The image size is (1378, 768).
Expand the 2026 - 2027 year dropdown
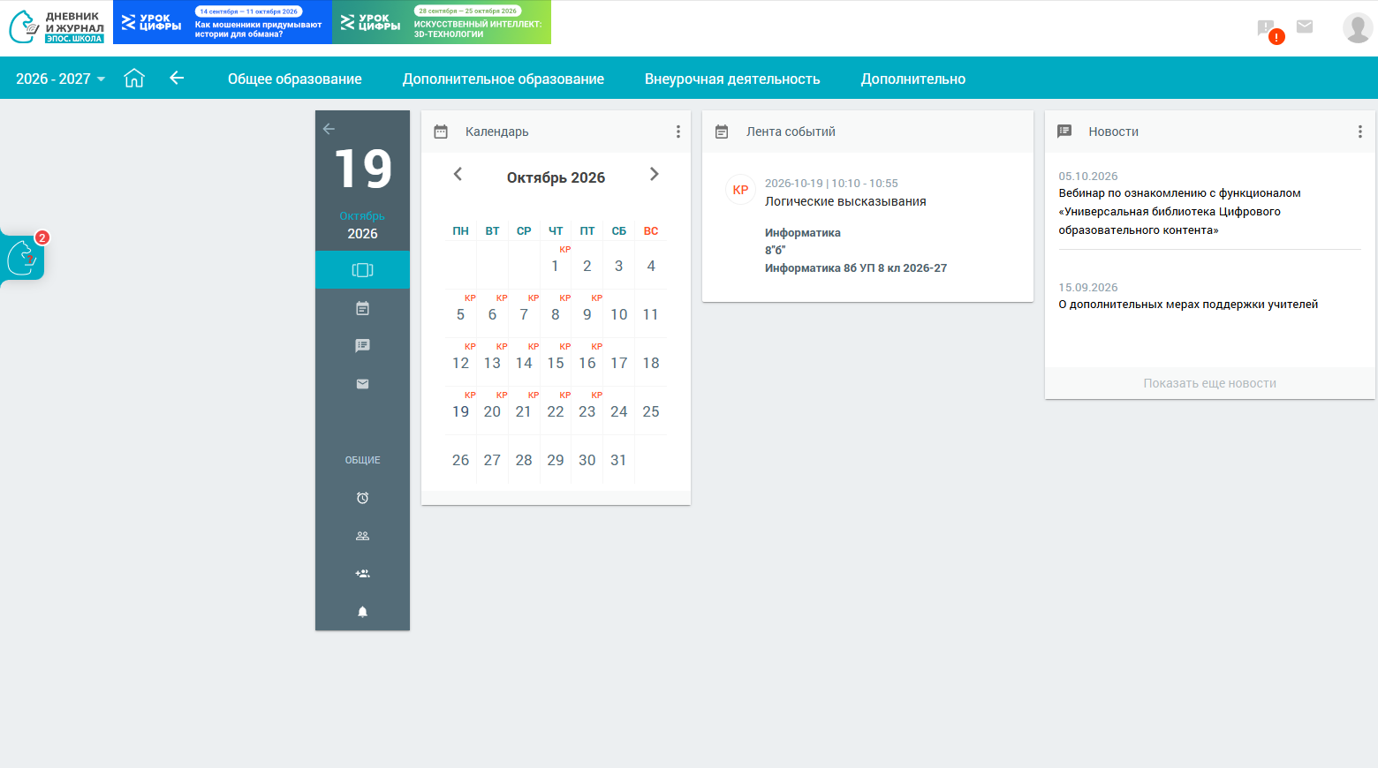(60, 79)
